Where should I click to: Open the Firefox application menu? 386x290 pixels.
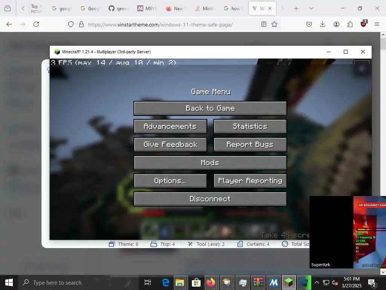coord(377,24)
